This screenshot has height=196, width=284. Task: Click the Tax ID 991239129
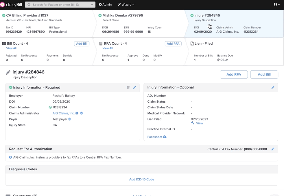14,32
